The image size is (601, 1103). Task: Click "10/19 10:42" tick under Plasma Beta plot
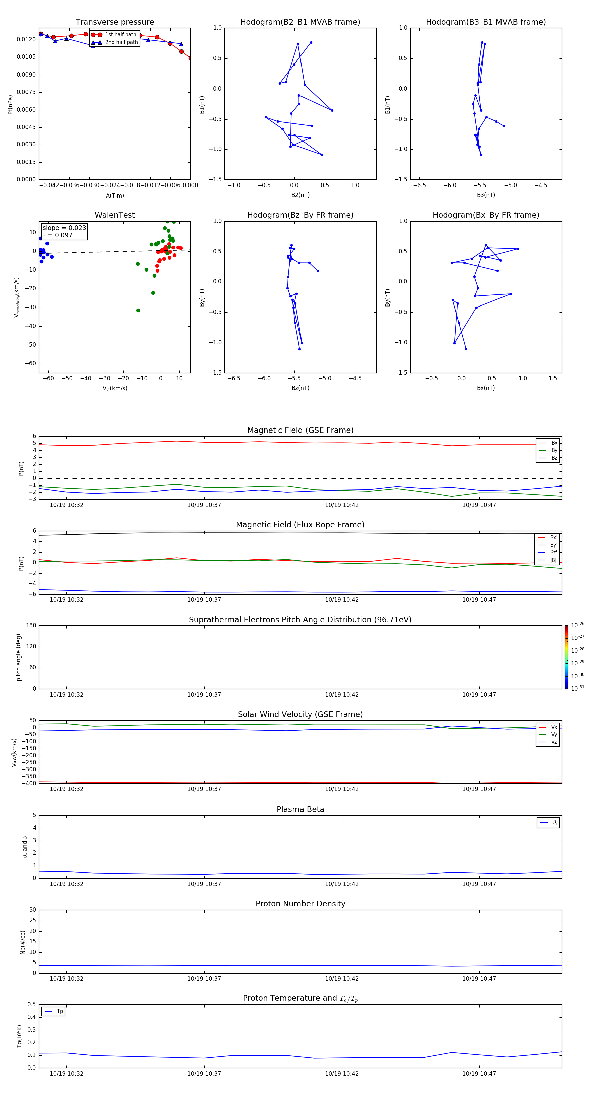click(x=342, y=884)
